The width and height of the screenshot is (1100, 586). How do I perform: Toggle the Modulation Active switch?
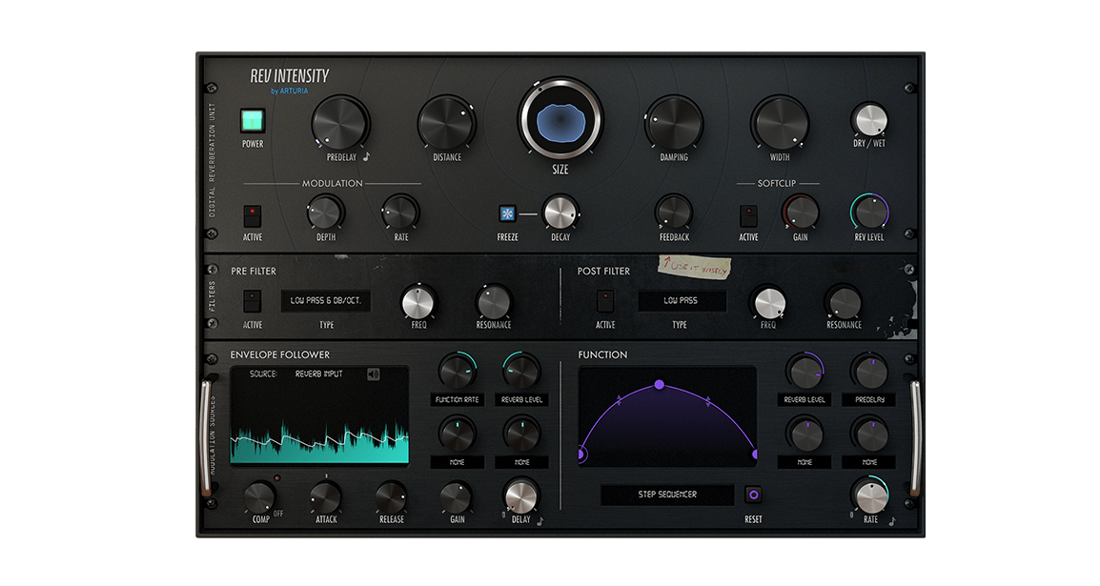tap(253, 216)
